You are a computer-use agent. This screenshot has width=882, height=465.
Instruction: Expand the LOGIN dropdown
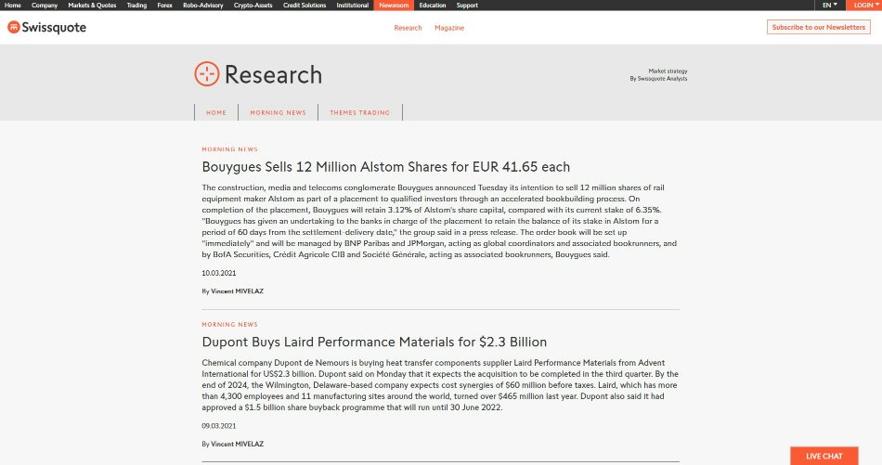(x=864, y=5)
